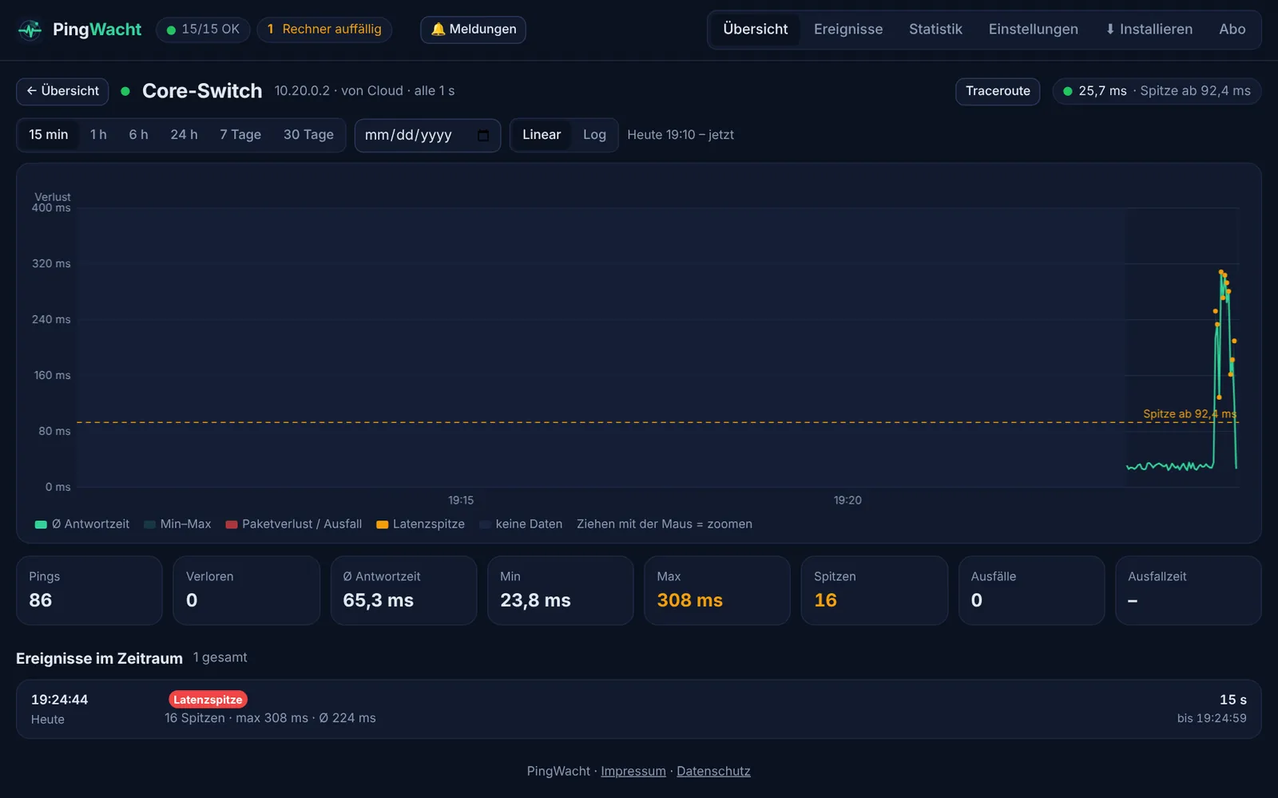This screenshot has height=798, width=1278.
Task: Select the green Ø Antwortzeit legend swatch
Action: pos(41,524)
